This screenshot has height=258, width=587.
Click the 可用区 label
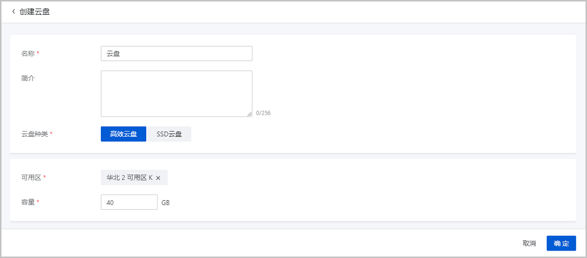[x=31, y=177]
